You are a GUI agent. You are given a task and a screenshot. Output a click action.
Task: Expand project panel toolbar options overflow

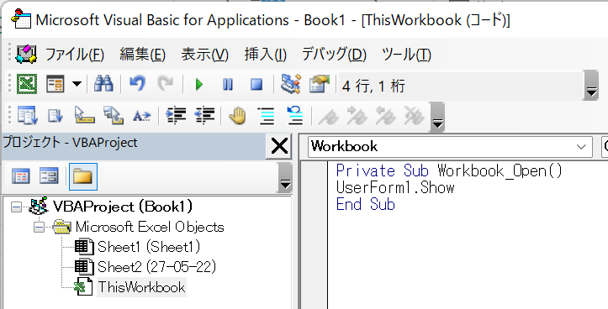285,177
